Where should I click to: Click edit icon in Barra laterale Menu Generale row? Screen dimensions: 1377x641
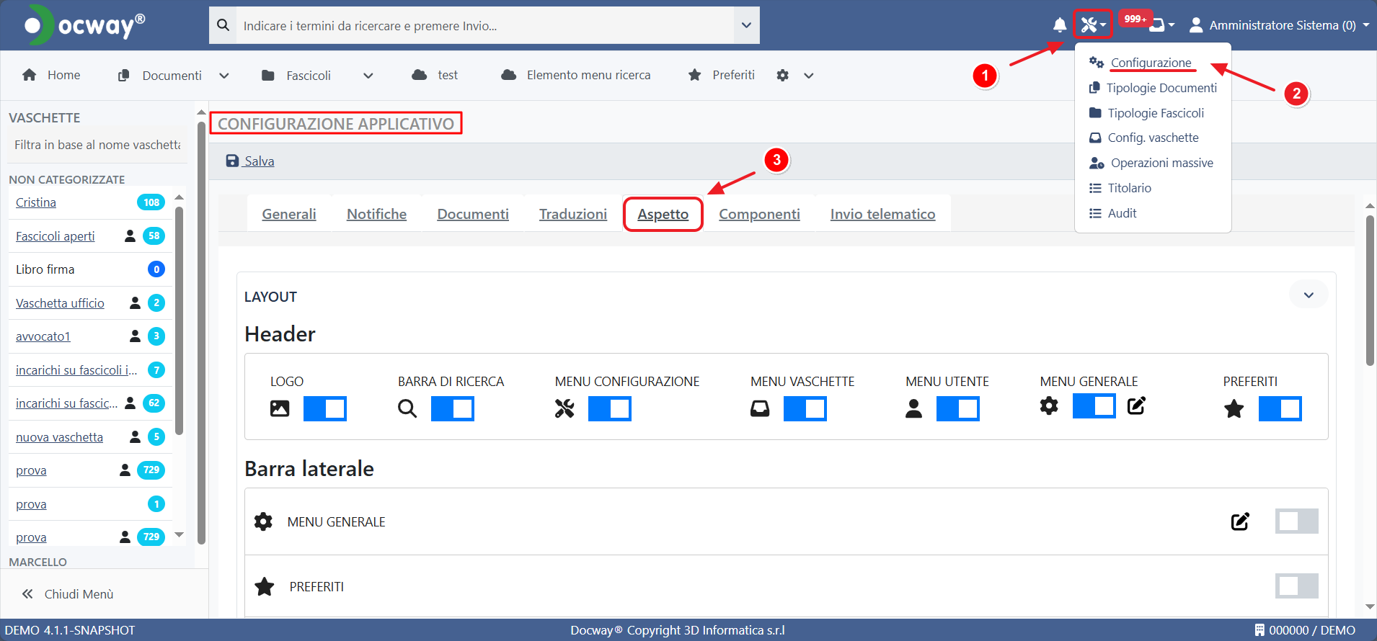tap(1239, 521)
